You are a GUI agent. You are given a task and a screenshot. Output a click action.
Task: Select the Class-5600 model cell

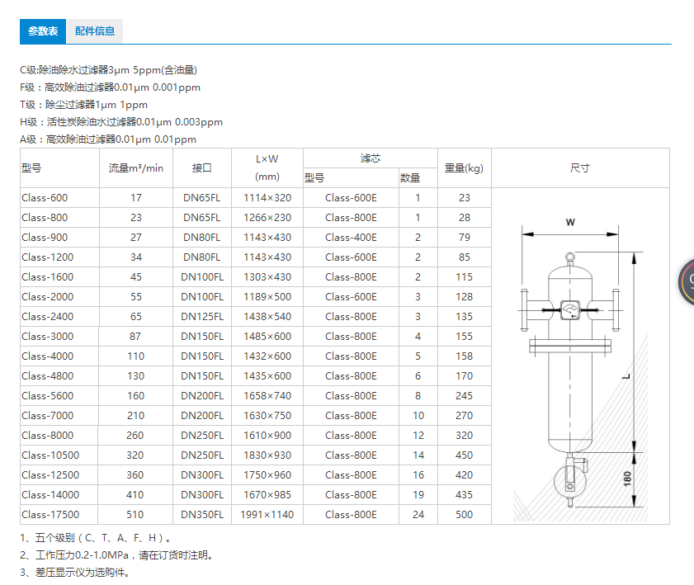click(x=59, y=396)
